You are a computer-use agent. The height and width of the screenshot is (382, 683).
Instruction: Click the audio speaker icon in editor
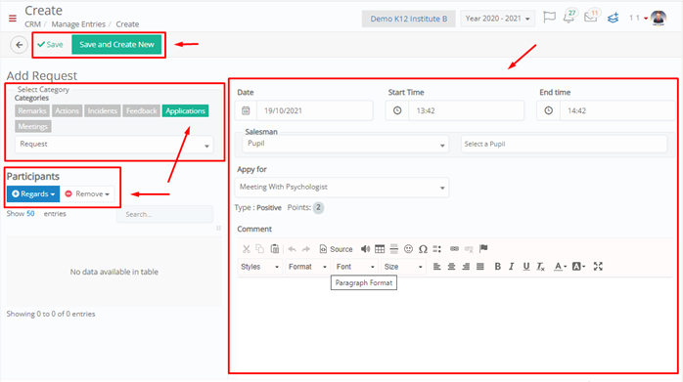365,249
